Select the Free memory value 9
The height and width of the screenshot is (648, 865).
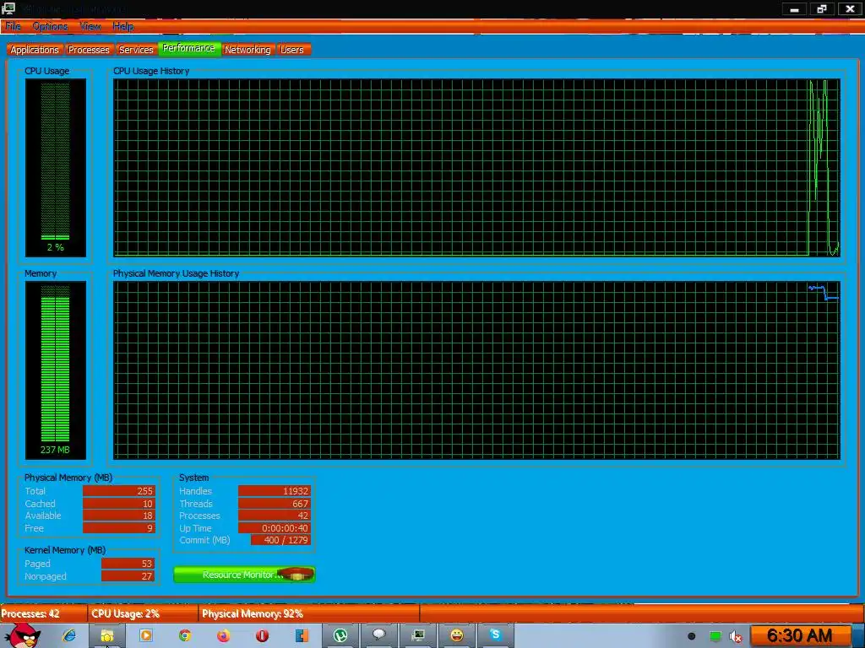(x=119, y=528)
